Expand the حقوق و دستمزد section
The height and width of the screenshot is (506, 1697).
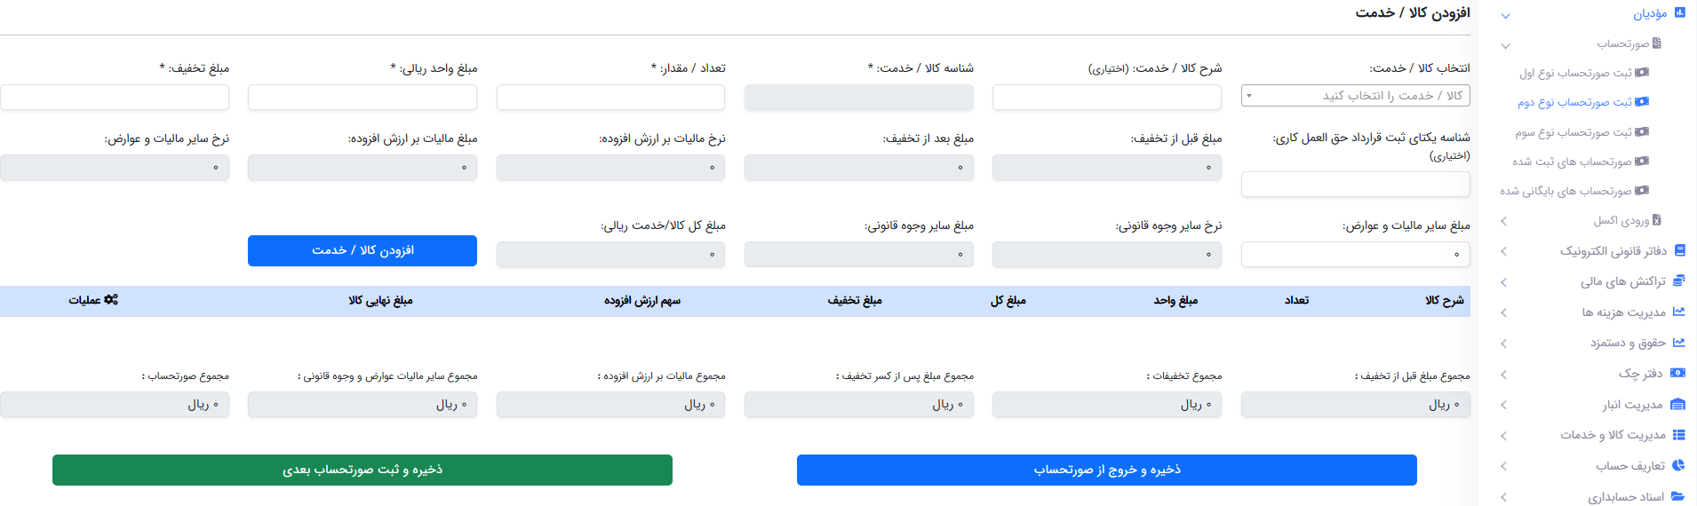coord(1503,344)
